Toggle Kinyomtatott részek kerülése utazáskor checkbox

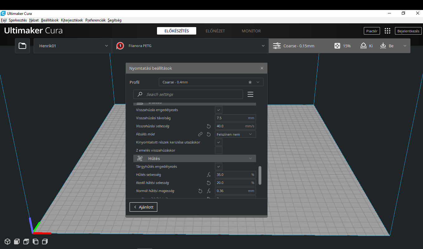pyautogui.click(x=219, y=142)
